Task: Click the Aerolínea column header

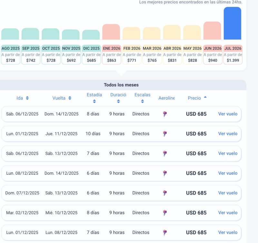Action: (166, 98)
